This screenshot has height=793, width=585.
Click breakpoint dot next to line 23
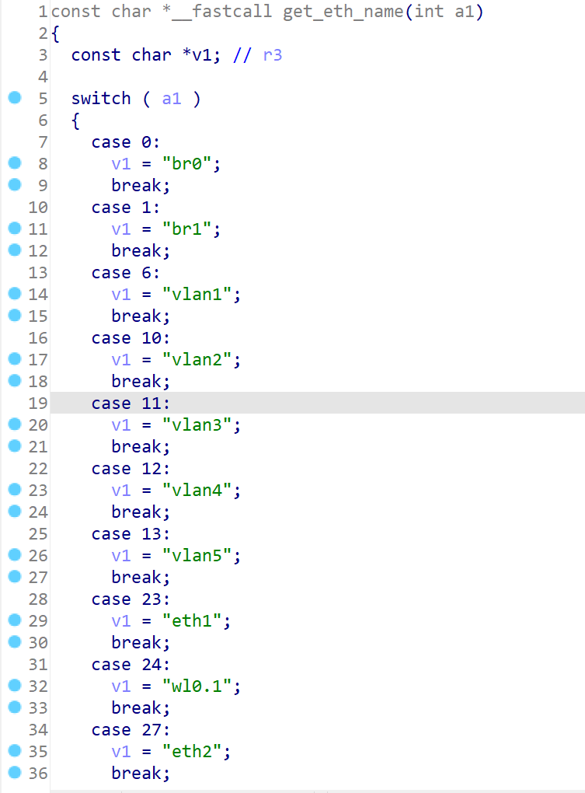pos(14,490)
